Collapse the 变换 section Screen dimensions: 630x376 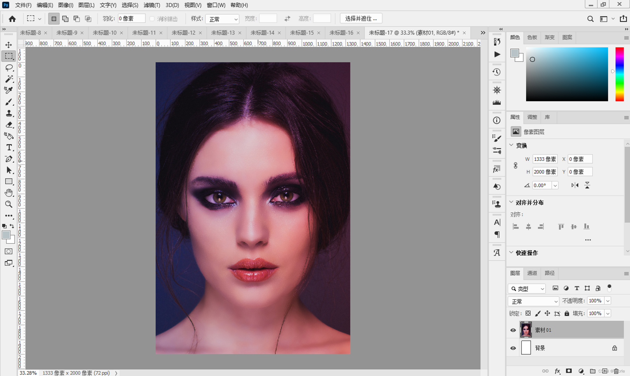point(511,145)
